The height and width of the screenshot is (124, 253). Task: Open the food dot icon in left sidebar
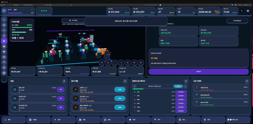point(4,30)
